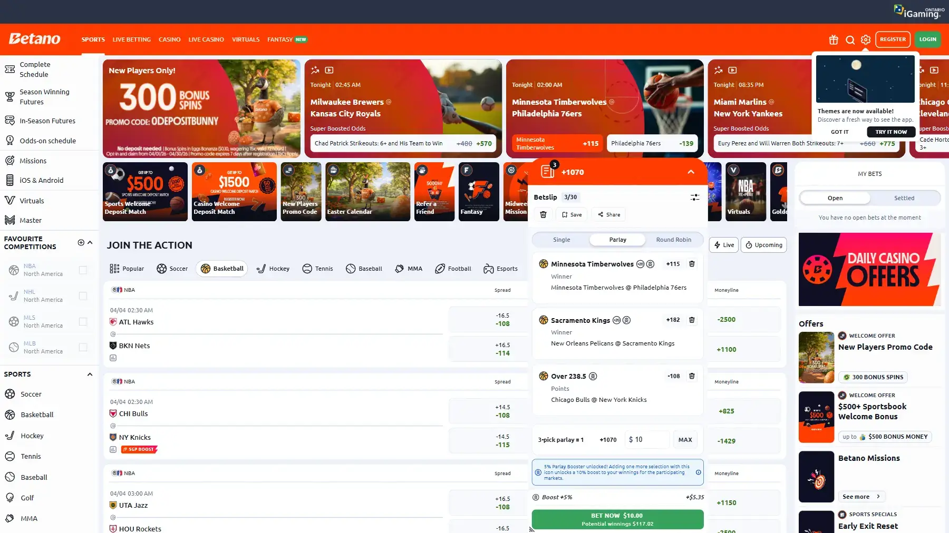Open the gift promotions icon in header
The image size is (949, 533).
point(834,40)
